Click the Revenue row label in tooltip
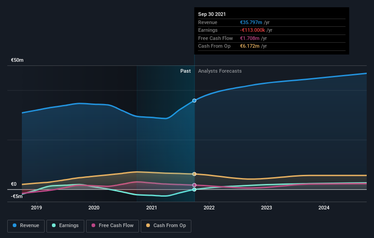The width and height of the screenshot is (374, 238). 208,22
